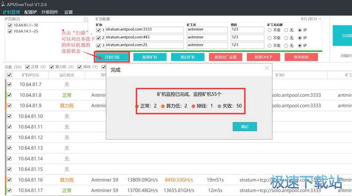Click the 配置矿机 button
Screen dimensions: 352x196
pos(150,57)
